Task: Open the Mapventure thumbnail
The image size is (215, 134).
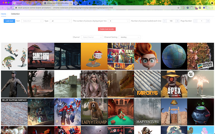Action: (147, 112)
